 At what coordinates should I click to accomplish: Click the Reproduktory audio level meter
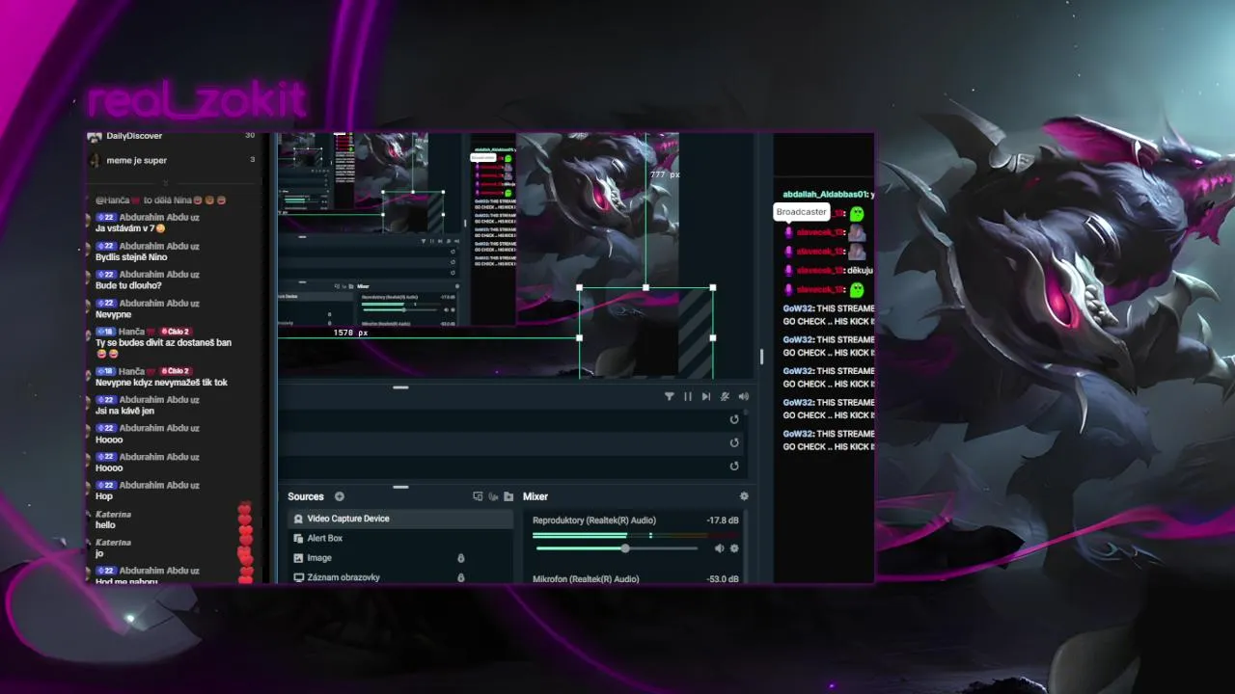coord(636,535)
